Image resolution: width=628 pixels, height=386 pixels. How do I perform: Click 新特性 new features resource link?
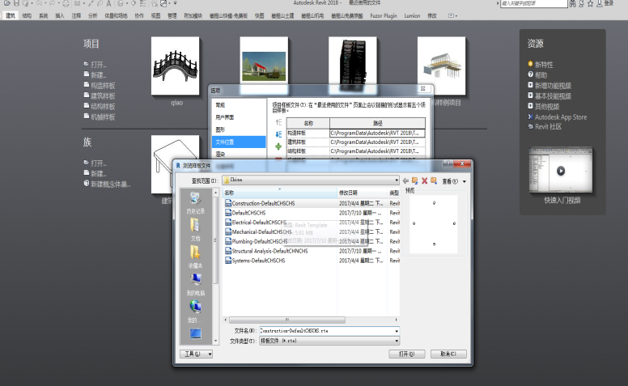tap(541, 65)
